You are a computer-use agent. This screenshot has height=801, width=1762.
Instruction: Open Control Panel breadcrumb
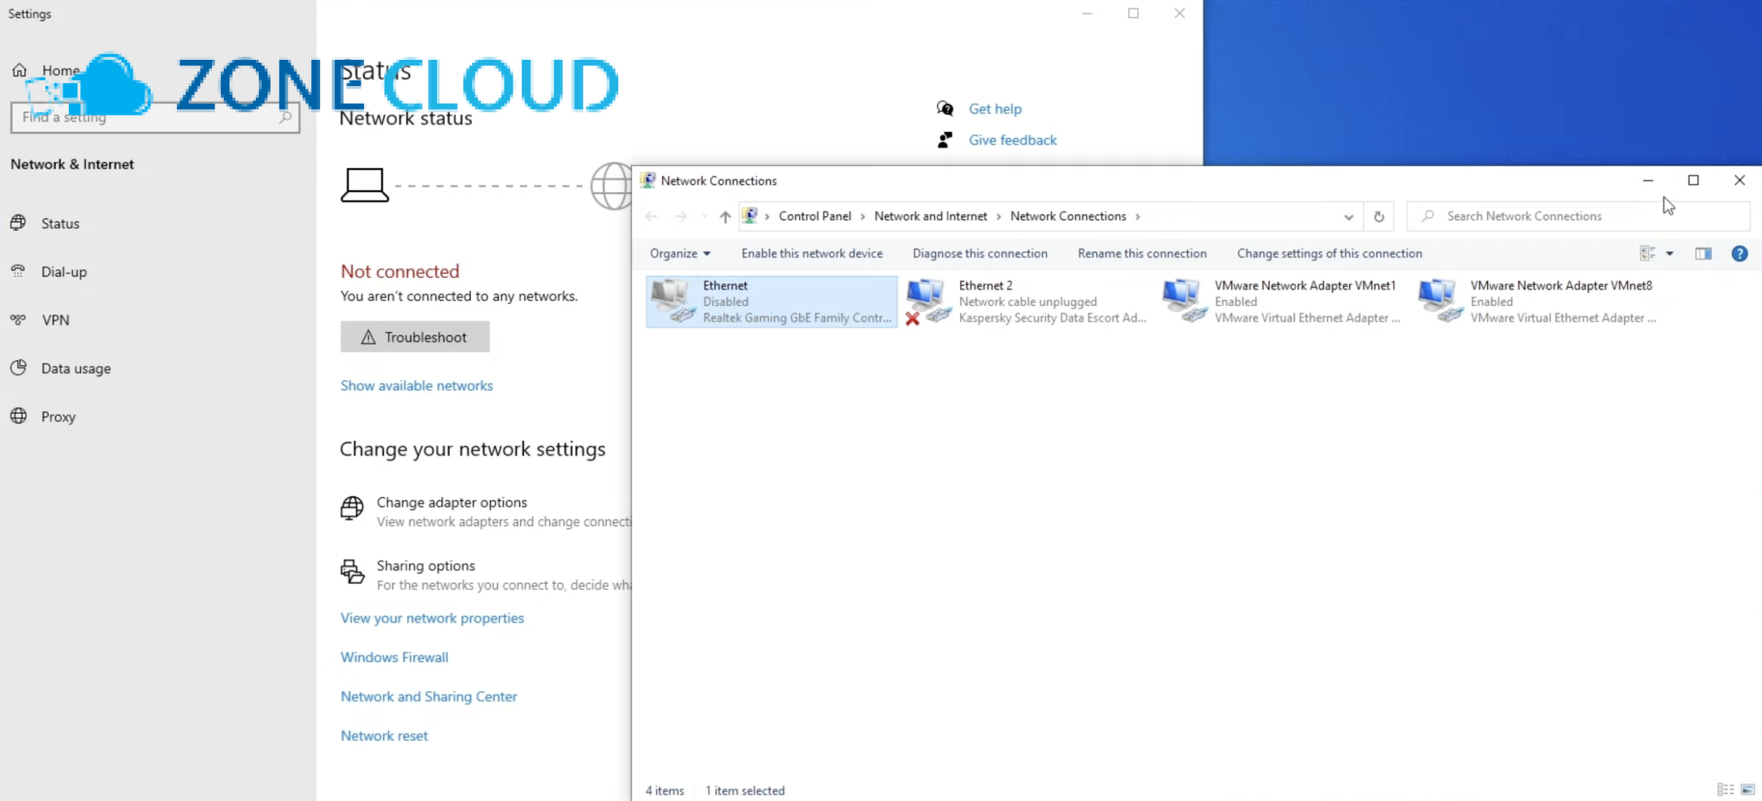[815, 217]
